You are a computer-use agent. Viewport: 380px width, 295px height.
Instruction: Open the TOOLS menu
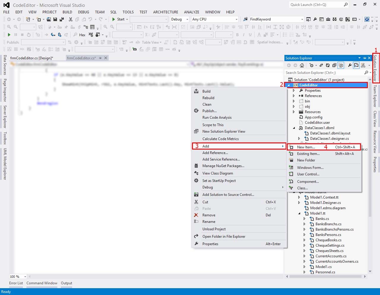pos(128,12)
